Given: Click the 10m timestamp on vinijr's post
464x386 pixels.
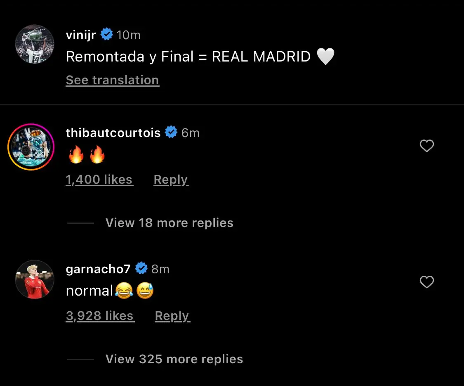Looking at the screenshot, I should pos(129,34).
